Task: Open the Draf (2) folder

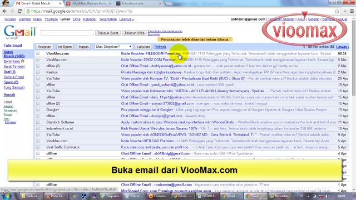Action: pos(9,72)
